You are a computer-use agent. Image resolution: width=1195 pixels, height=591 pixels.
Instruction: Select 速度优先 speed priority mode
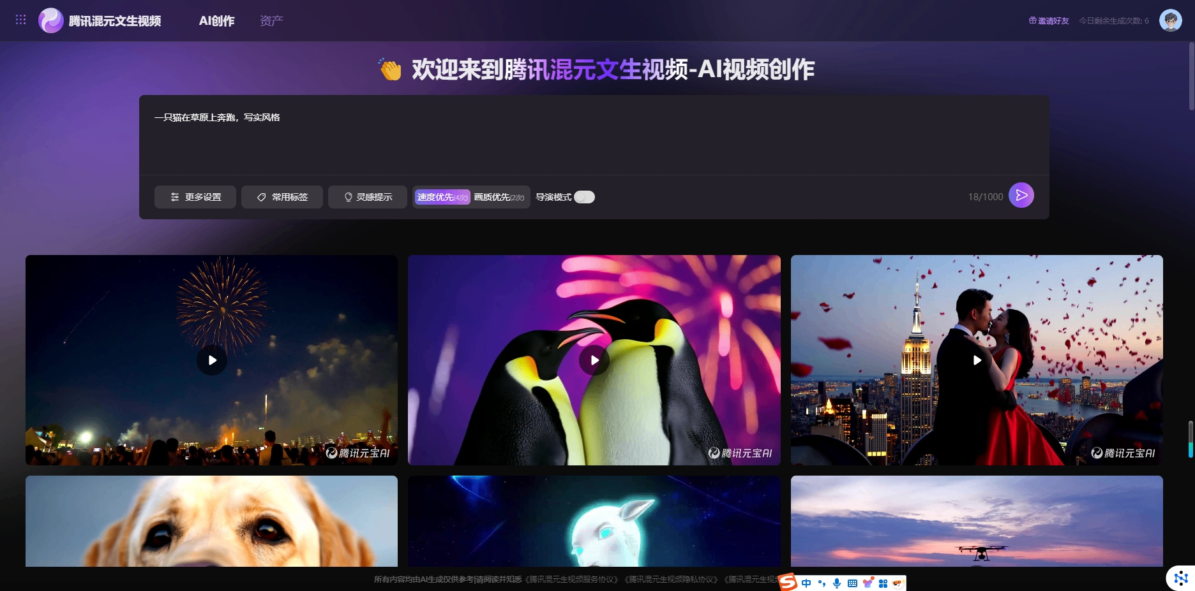click(442, 197)
